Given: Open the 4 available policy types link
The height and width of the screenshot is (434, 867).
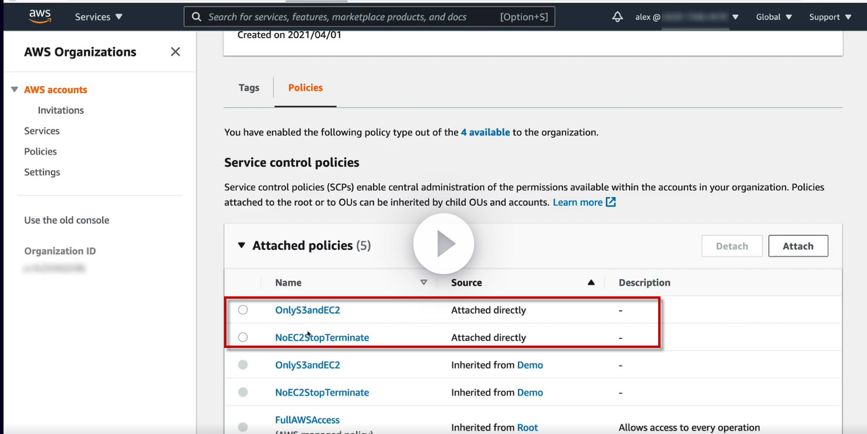Looking at the screenshot, I should [x=485, y=132].
